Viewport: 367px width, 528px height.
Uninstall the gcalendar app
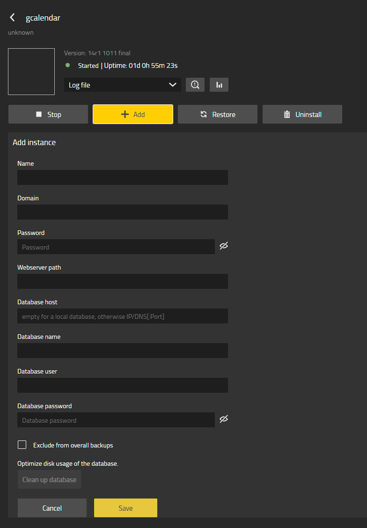(302, 114)
